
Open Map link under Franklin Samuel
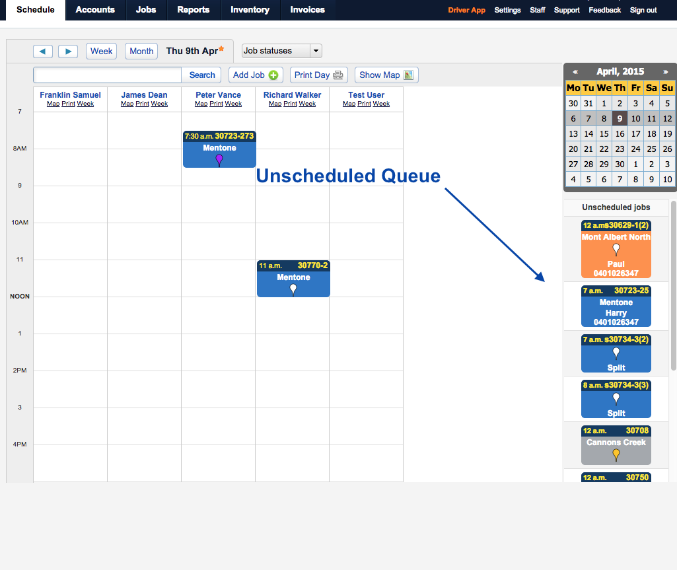tap(53, 104)
